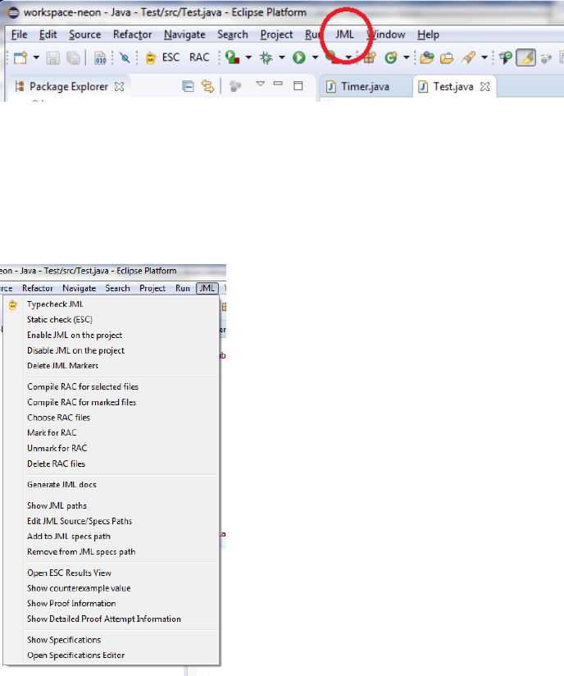Click the Coverage launch icon
Screen dimensions: 564x676
click(233, 57)
